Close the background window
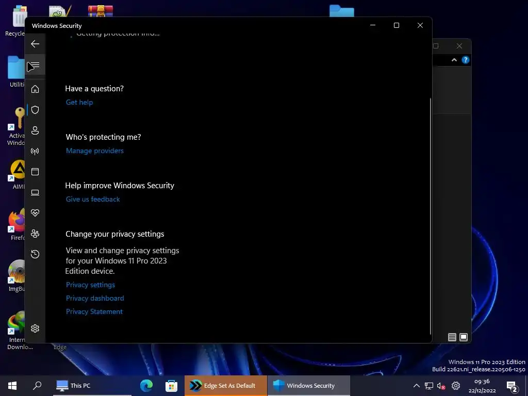Image resolution: width=528 pixels, height=396 pixels. [x=459, y=46]
